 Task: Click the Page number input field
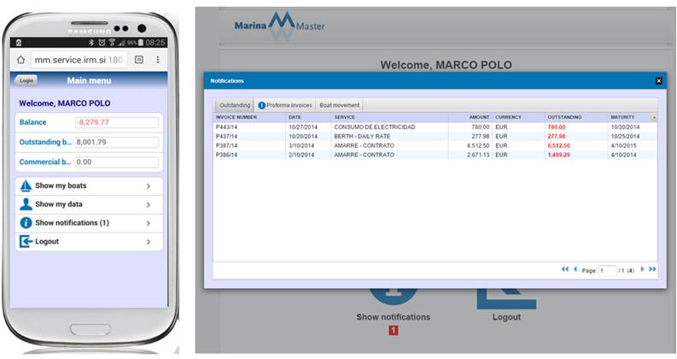[607, 270]
